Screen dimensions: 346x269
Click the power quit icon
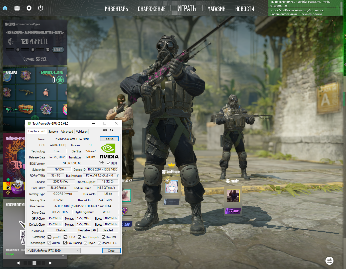tap(41, 8)
